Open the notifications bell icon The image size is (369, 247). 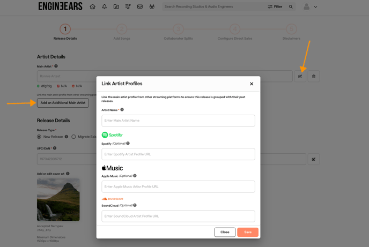105,7
